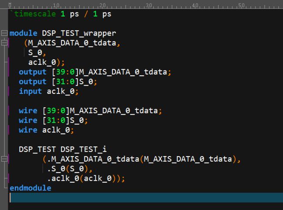This screenshot has height=210, width=283.
Task: Click .M_AXIS_DATA_0_tdata port connection line
Action: point(141,159)
